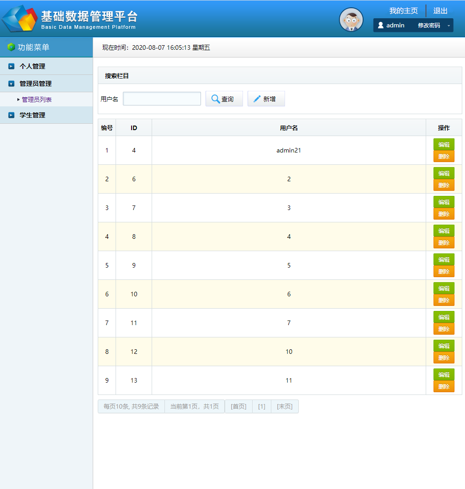Click the ID column header
The height and width of the screenshot is (489, 465).
[x=133, y=128]
